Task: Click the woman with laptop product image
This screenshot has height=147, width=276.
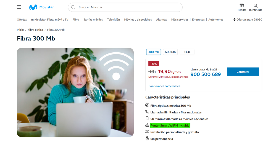Action: 75,92
